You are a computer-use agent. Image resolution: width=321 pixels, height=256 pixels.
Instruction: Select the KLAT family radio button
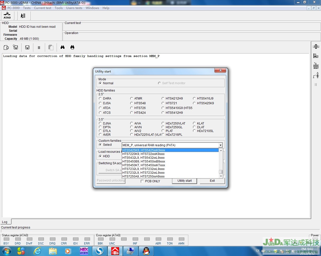point(194,123)
